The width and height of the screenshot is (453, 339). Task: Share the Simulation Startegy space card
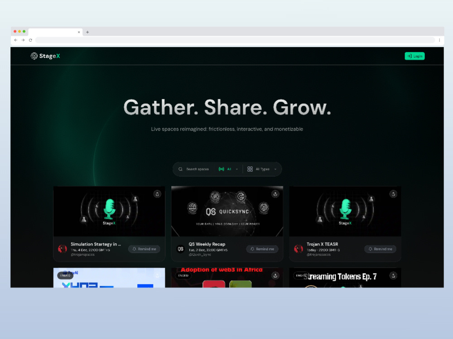157,194
